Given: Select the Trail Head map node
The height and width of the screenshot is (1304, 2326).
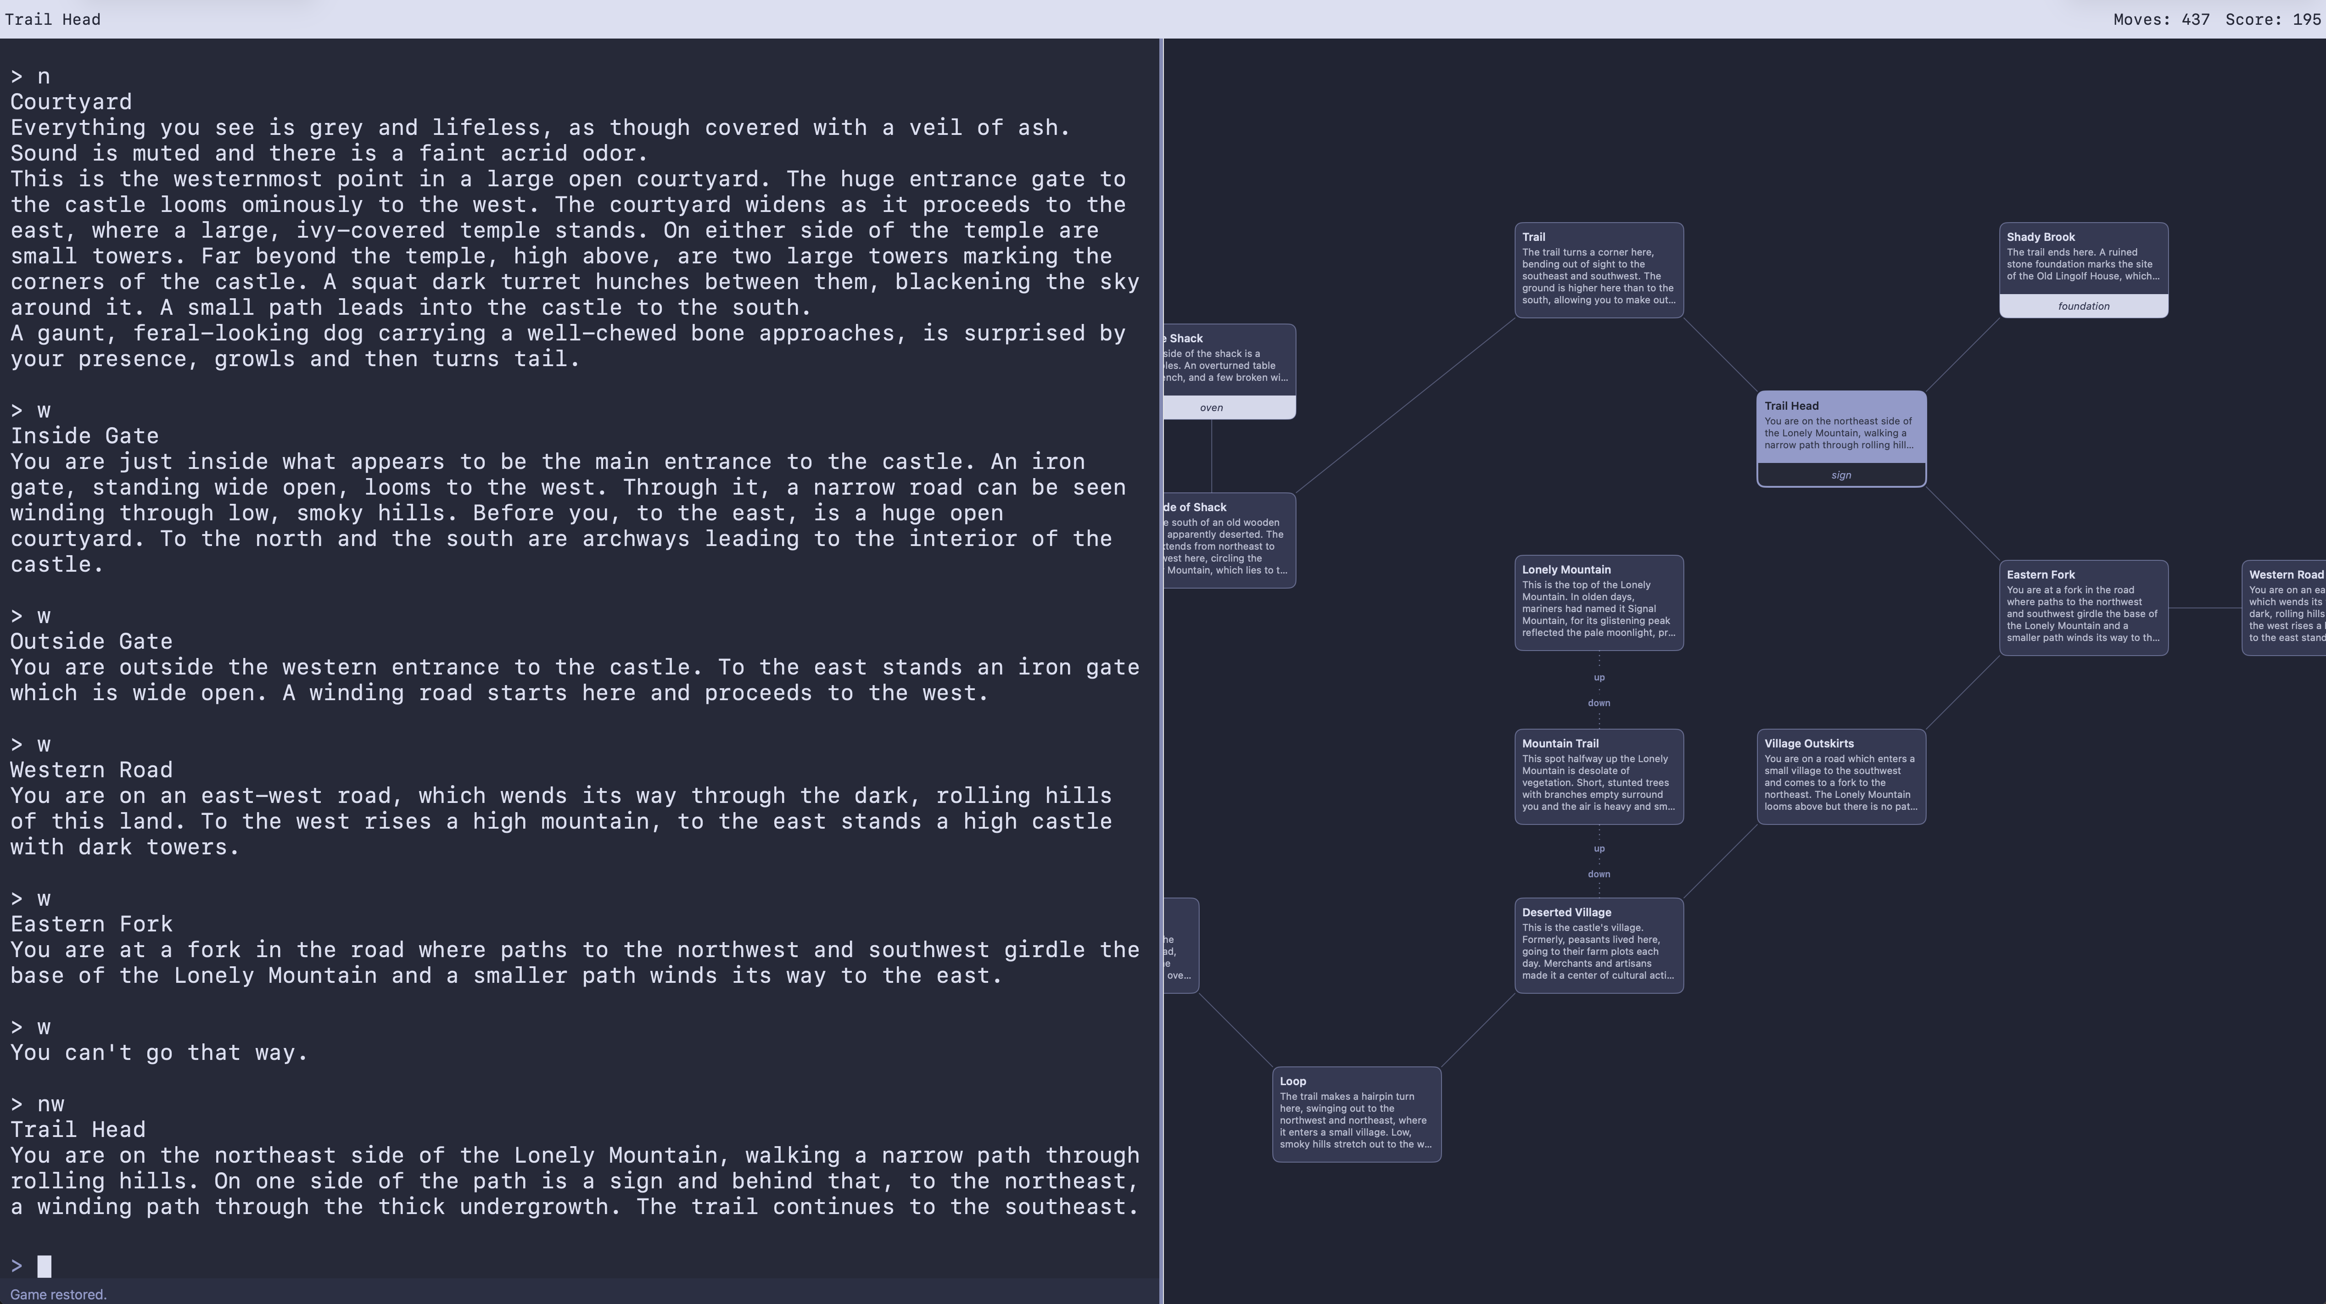Looking at the screenshot, I should 1840,439.
